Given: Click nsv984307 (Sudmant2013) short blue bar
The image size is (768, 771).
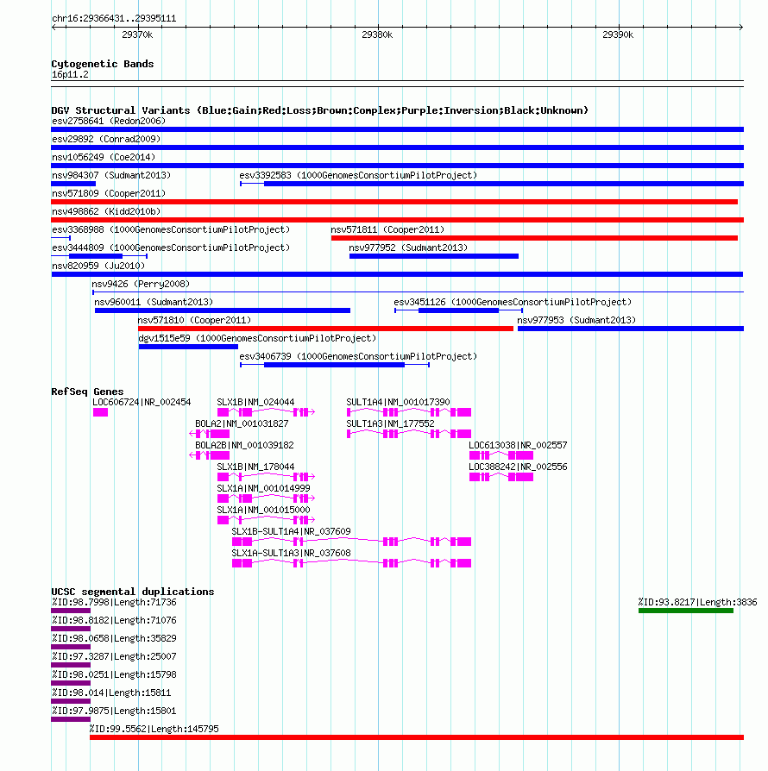Looking at the screenshot, I should [73, 184].
